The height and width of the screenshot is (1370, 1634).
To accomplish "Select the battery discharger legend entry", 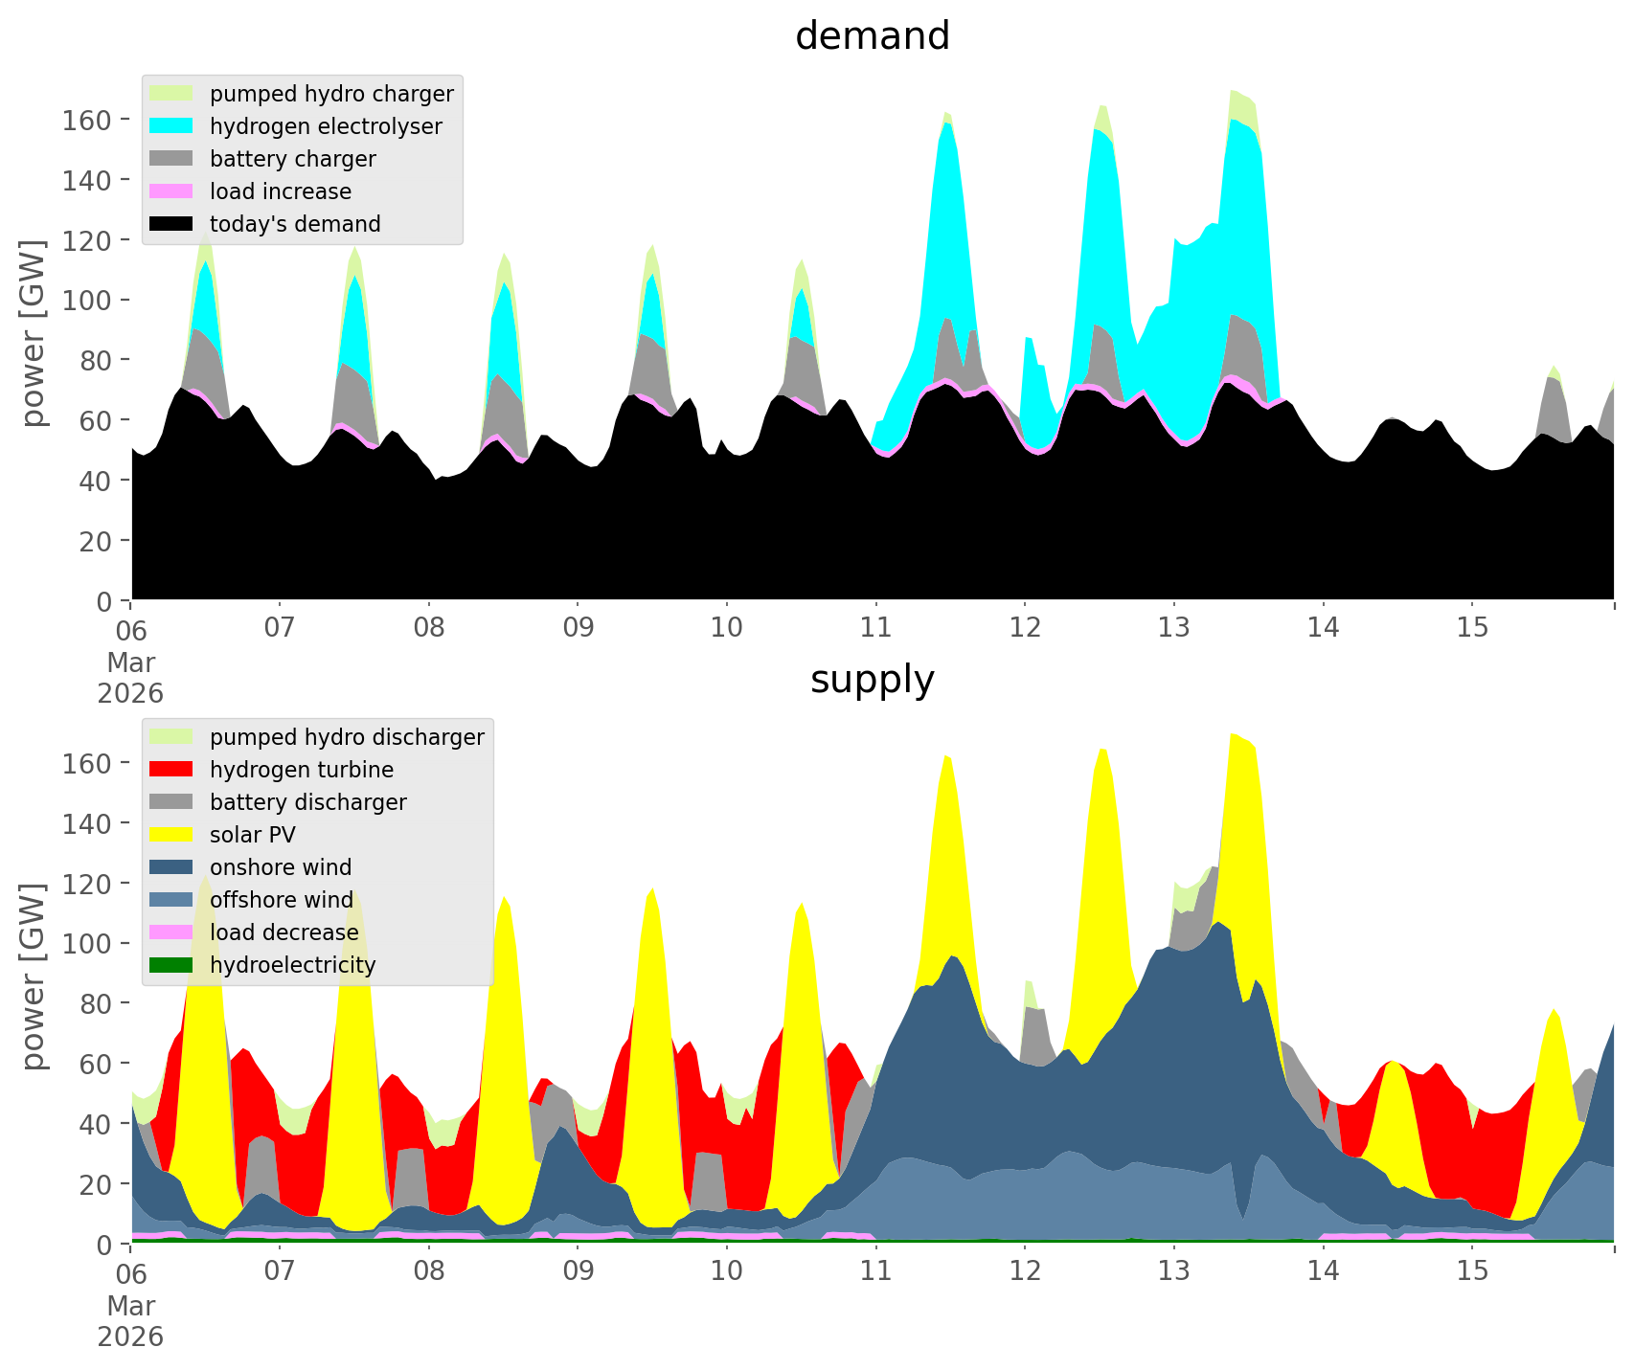I will (307, 802).
